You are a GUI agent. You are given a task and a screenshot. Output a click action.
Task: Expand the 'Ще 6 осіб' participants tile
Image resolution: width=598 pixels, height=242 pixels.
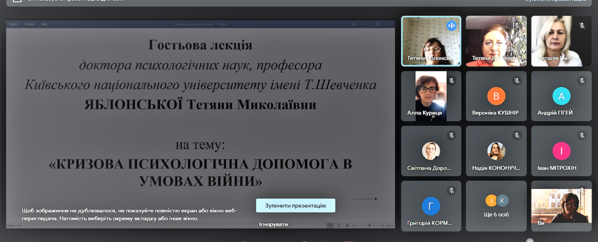496,206
